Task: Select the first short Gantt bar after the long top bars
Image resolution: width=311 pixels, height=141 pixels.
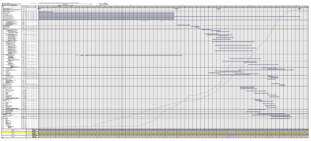Action: (184, 25)
